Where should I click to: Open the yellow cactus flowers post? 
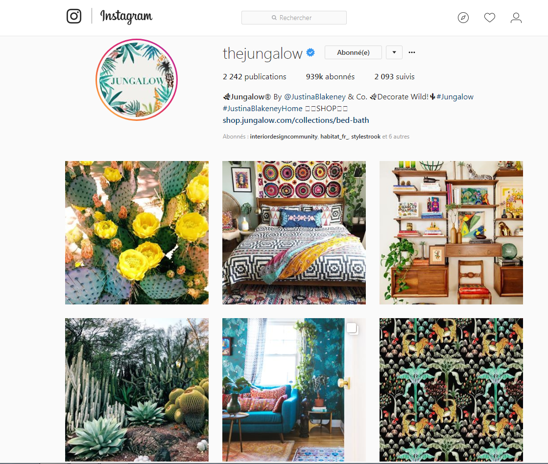point(137,232)
